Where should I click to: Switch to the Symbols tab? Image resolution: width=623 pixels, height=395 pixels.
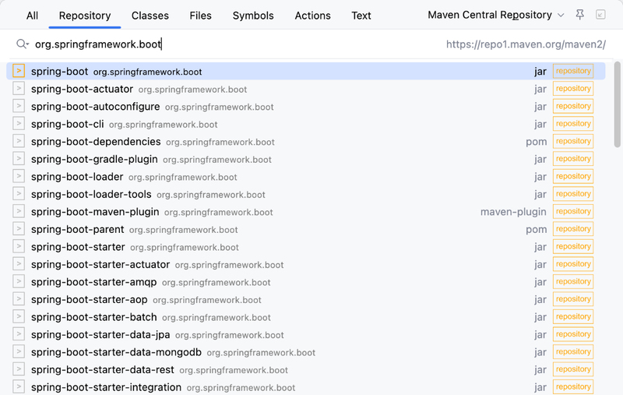tap(253, 16)
